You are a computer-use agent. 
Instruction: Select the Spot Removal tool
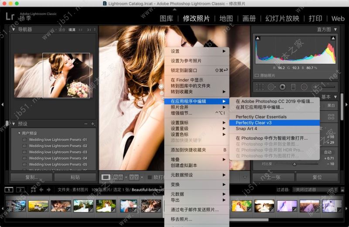(x=271, y=87)
